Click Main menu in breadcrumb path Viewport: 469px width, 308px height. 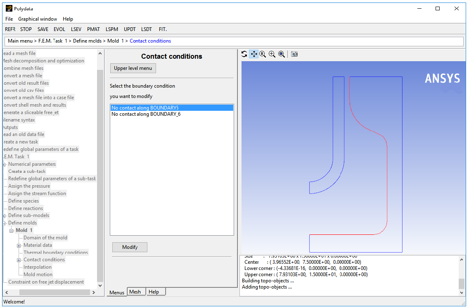pos(20,41)
